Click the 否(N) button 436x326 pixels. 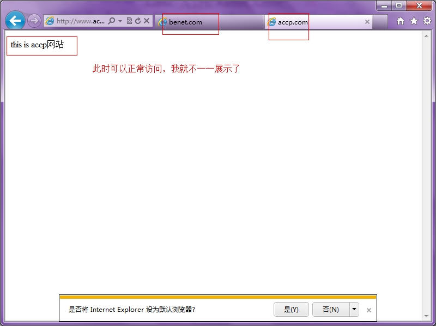tap(331, 309)
